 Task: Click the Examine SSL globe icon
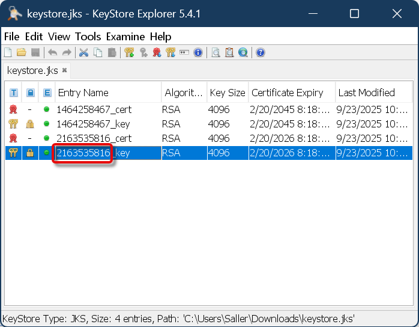243,52
